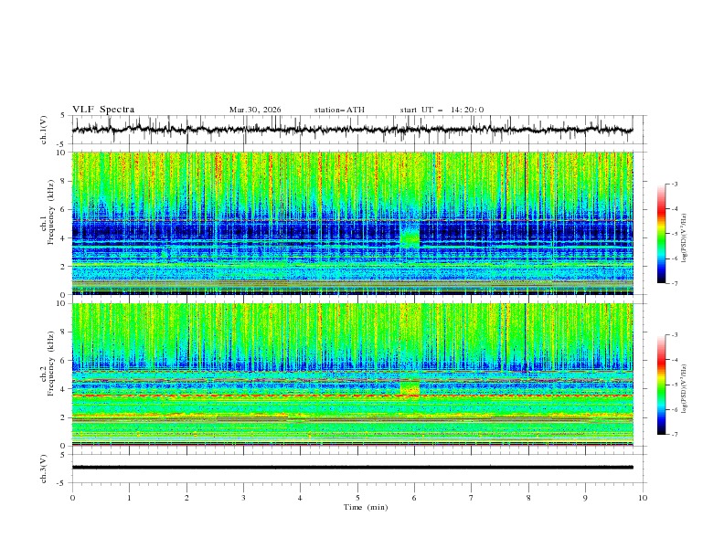Image resolution: width=724 pixels, height=559 pixels.
Task: Click the time axis end tick label "10"
Action: click(x=643, y=498)
